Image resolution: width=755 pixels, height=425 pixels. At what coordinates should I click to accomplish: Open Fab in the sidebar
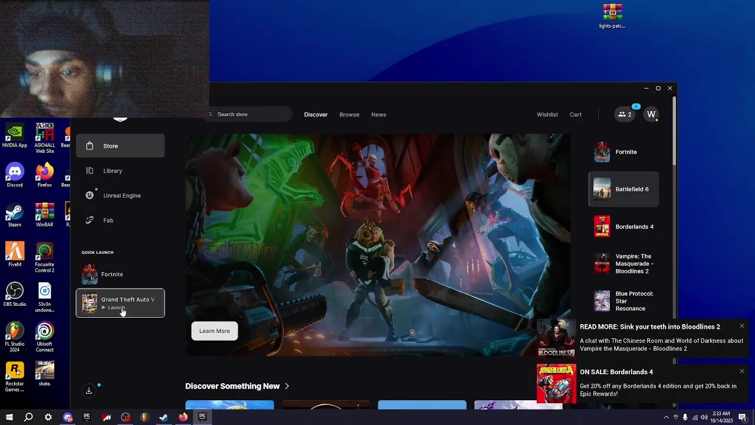click(120, 220)
